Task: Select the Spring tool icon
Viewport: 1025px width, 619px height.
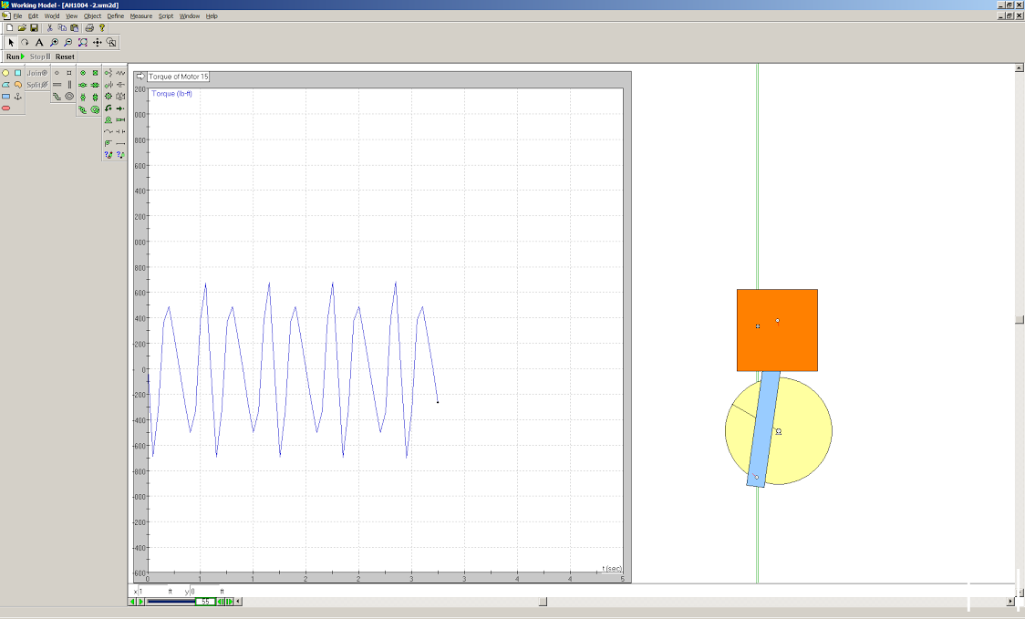Action: (x=120, y=73)
